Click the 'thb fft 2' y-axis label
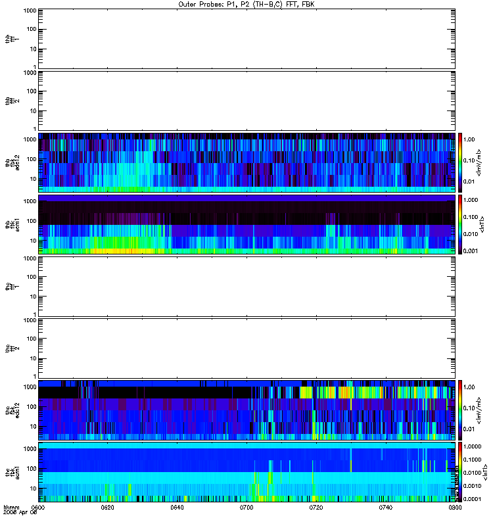 click(12, 101)
